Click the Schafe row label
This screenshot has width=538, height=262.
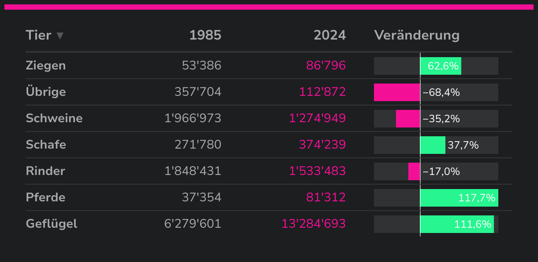tap(46, 145)
